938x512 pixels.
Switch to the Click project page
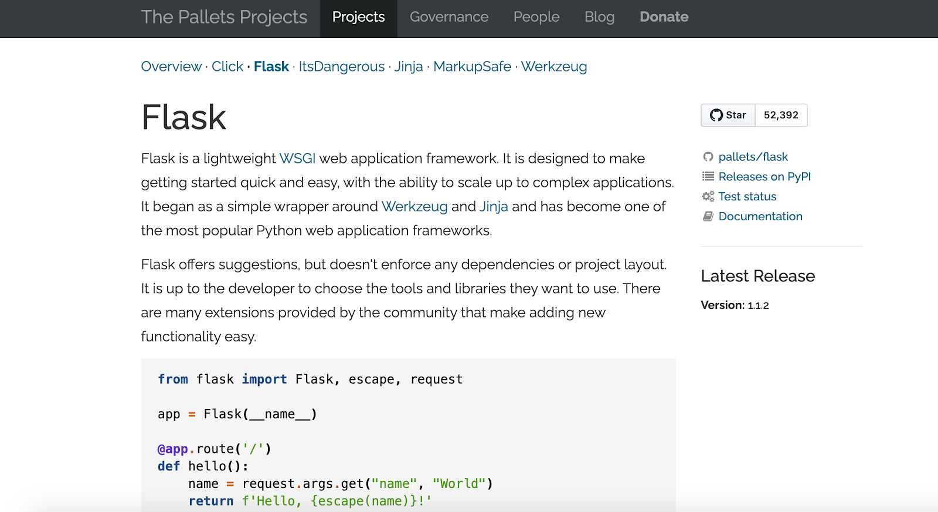coord(227,66)
